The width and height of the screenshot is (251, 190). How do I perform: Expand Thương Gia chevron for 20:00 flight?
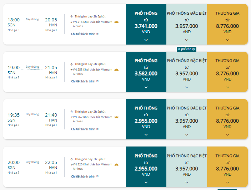227,182
